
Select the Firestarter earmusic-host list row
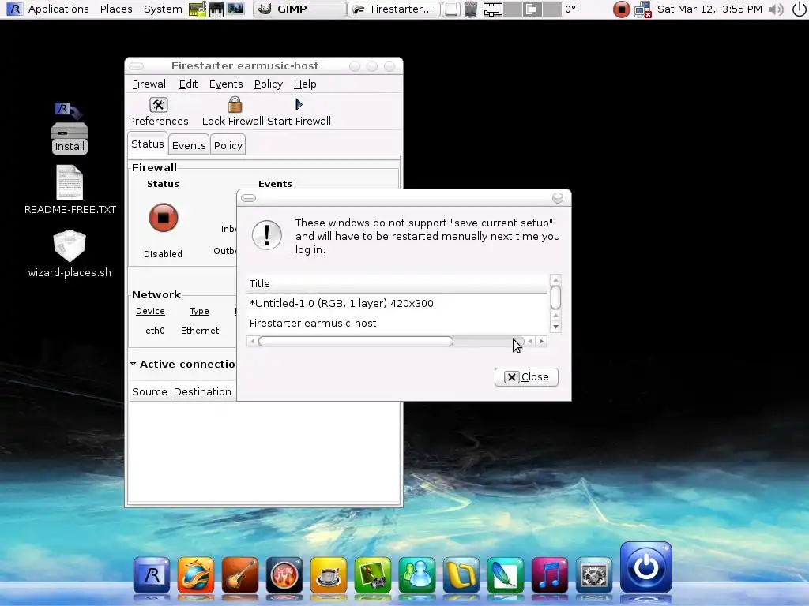(x=397, y=323)
